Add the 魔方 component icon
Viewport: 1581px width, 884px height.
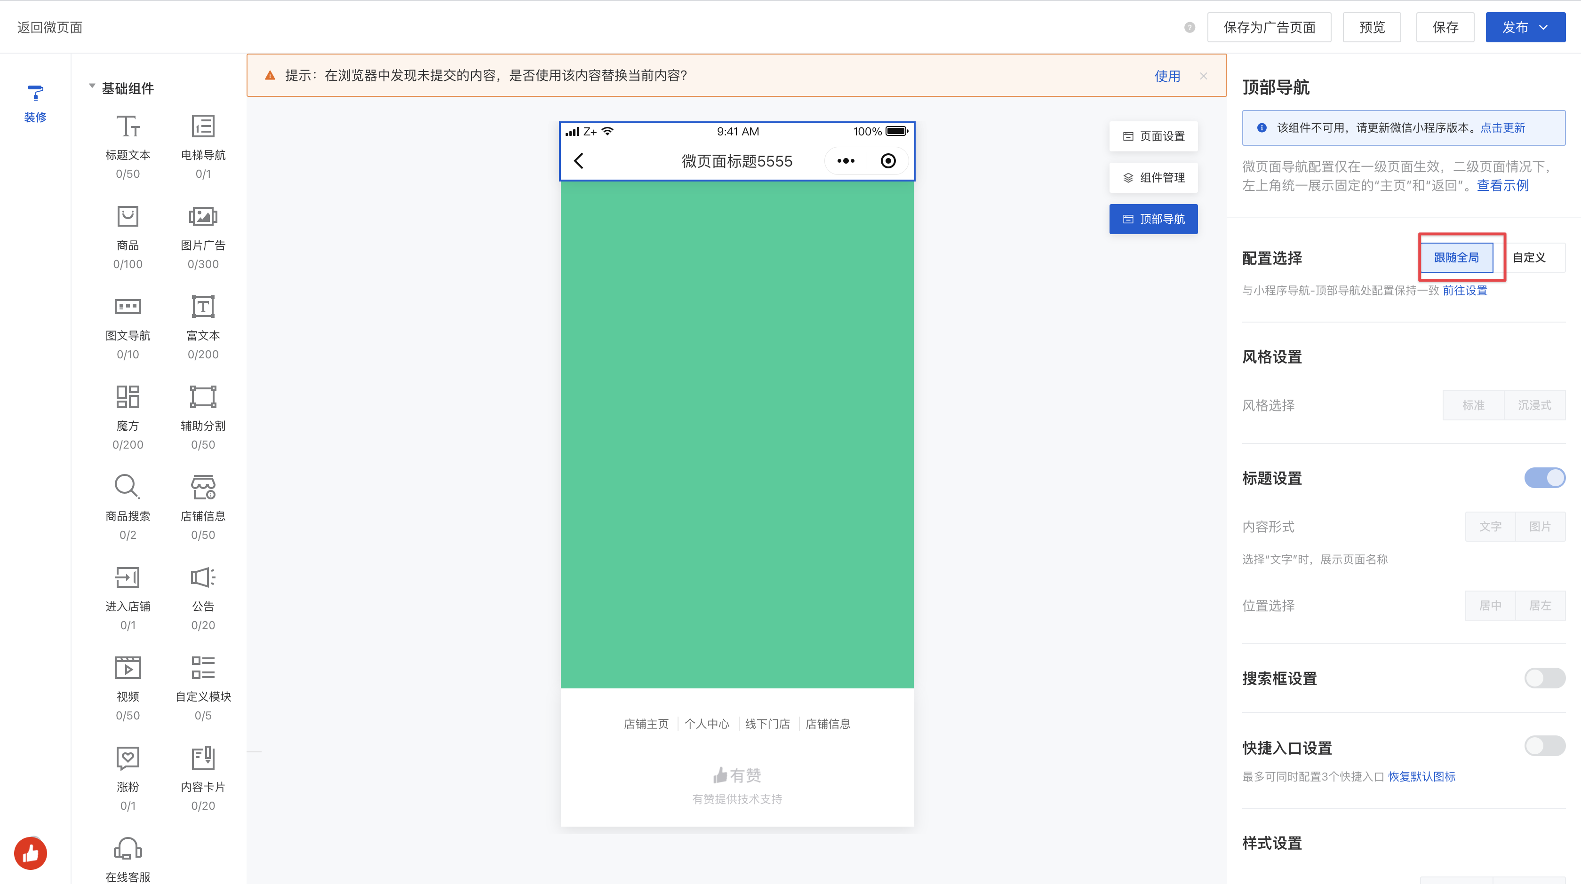[128, 397]
